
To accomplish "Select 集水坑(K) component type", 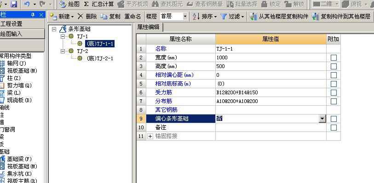I will tap(16, 174).
